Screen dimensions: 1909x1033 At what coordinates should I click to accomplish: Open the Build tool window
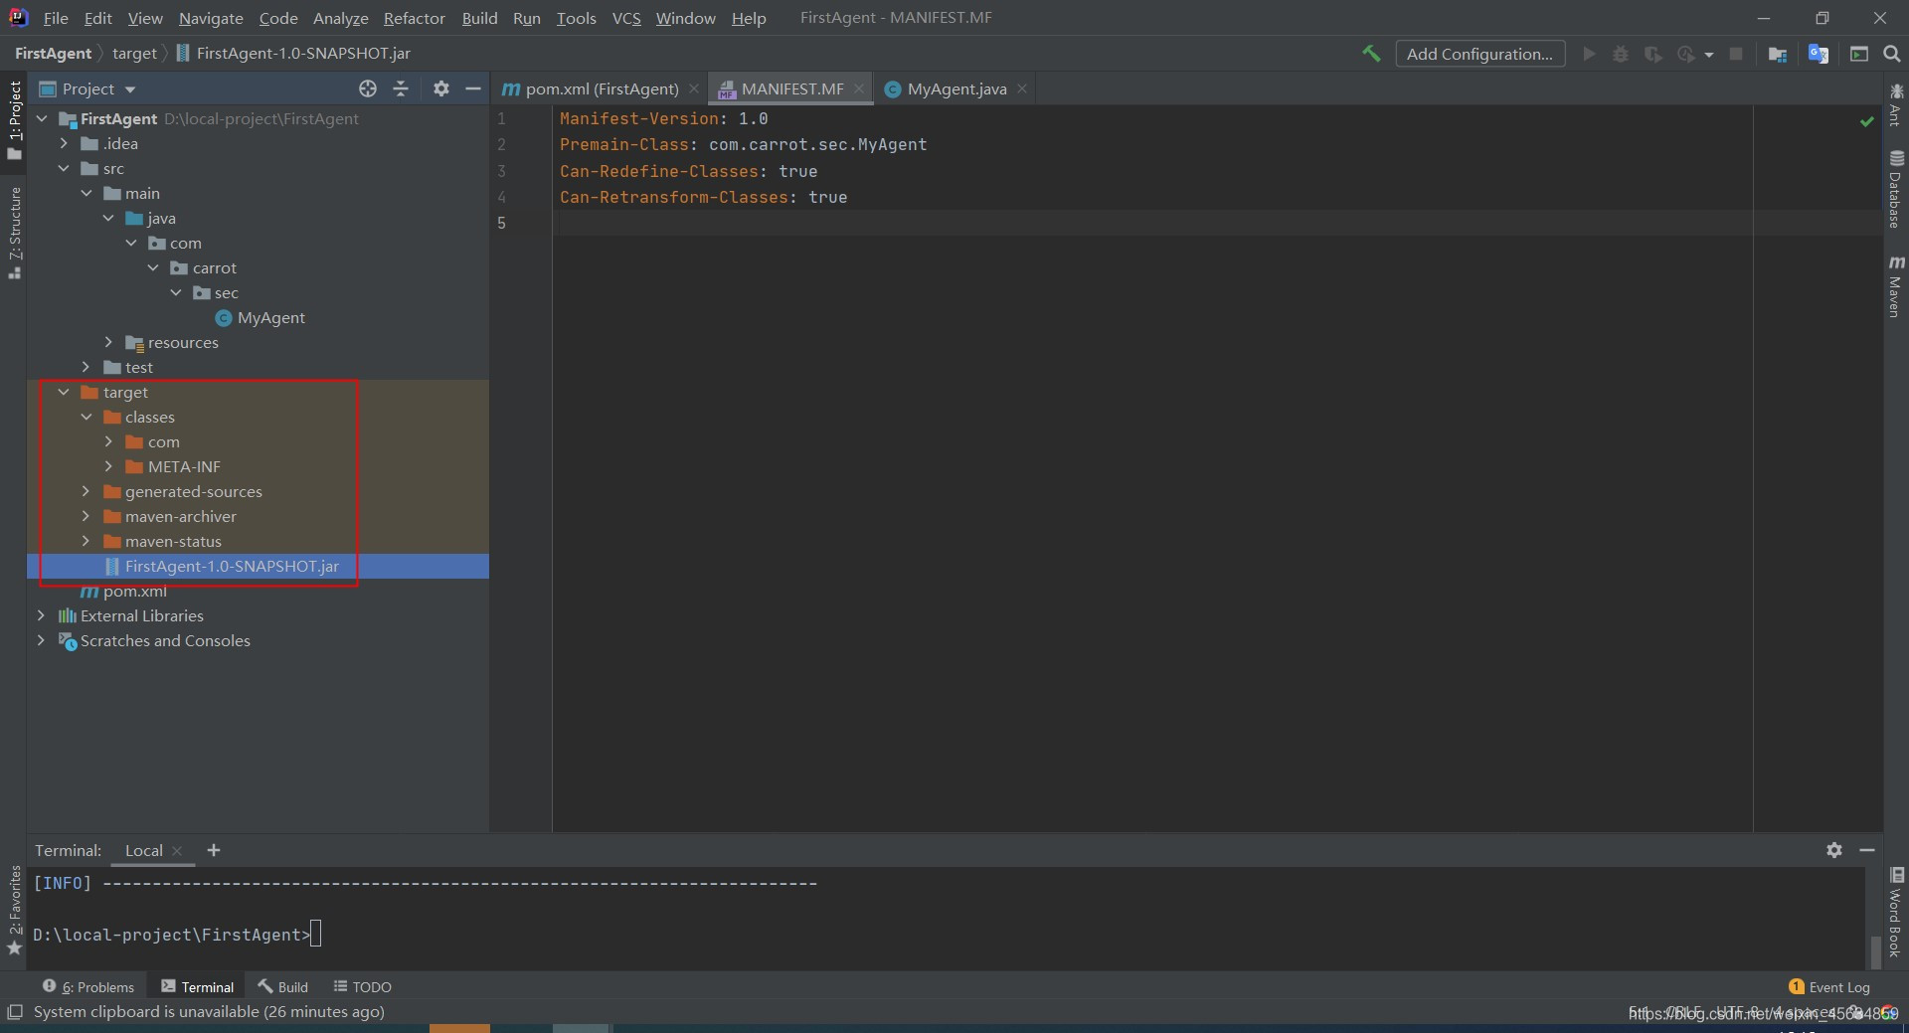click(282, 986)
